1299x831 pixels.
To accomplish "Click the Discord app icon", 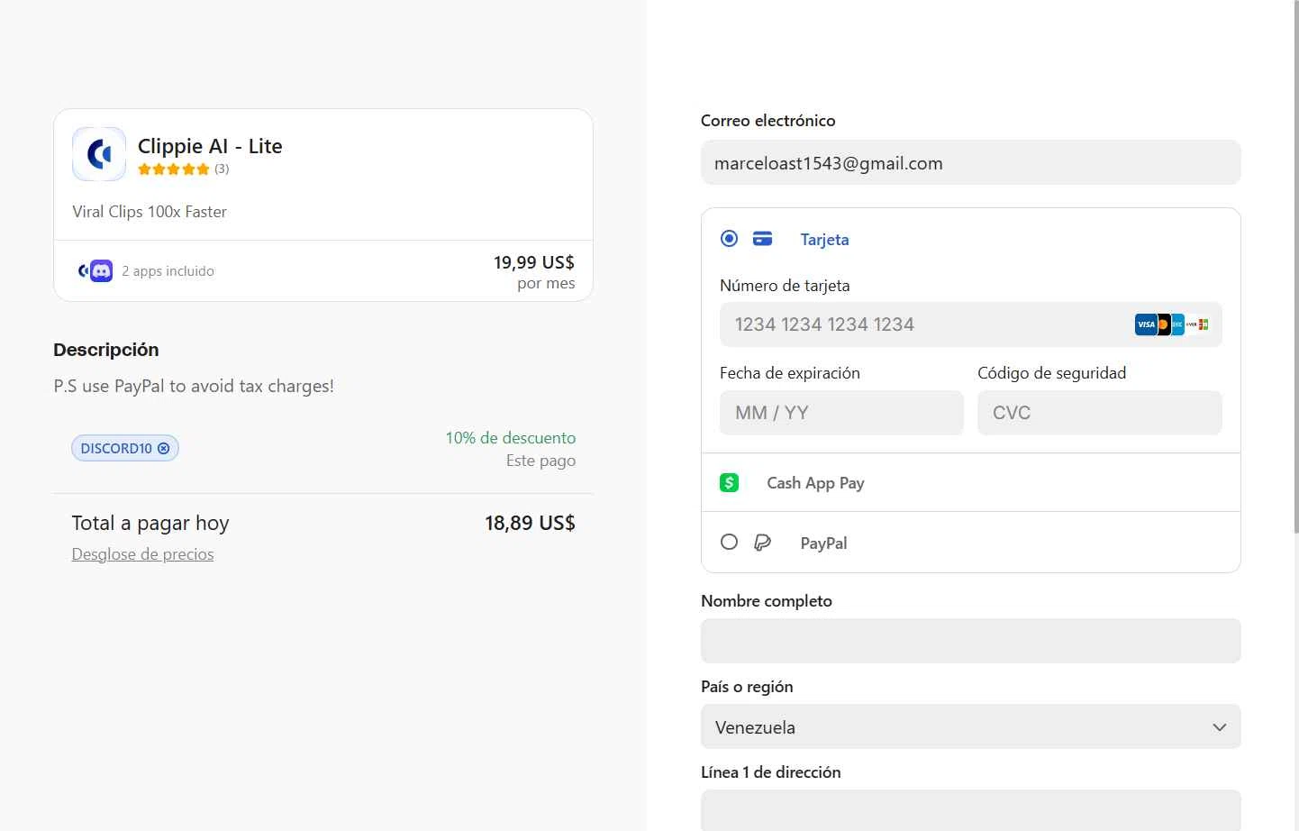I will click(102, 270).
